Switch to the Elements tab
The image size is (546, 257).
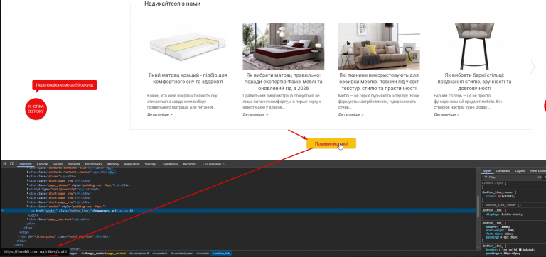coord(26,164)
